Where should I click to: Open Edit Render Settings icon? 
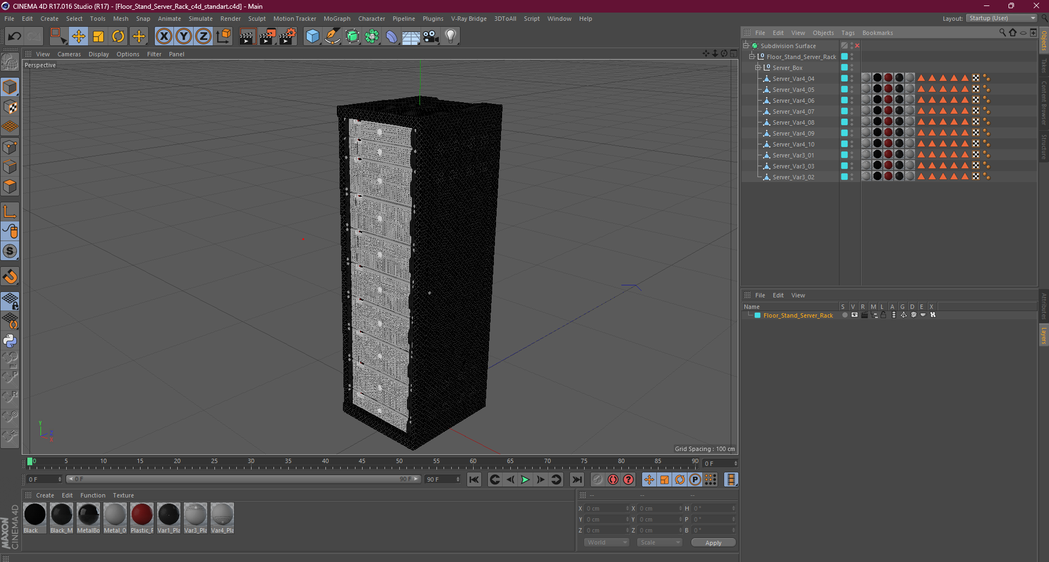pos(288,36)
